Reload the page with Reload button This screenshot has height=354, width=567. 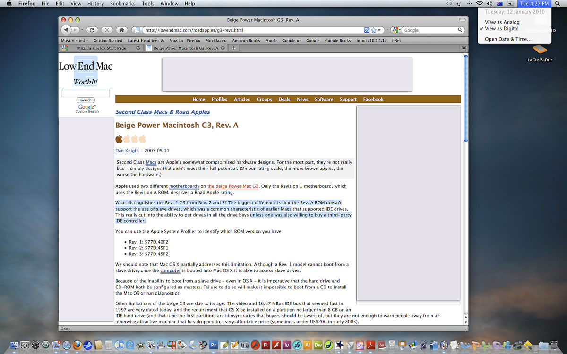click(x=92, y=30)
